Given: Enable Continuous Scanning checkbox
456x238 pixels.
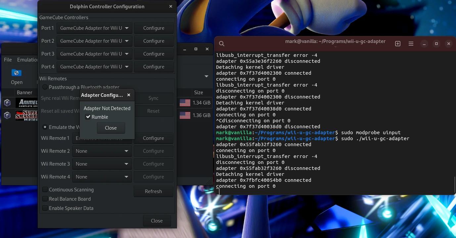Looking at the screenshot, I should [45, 190].
